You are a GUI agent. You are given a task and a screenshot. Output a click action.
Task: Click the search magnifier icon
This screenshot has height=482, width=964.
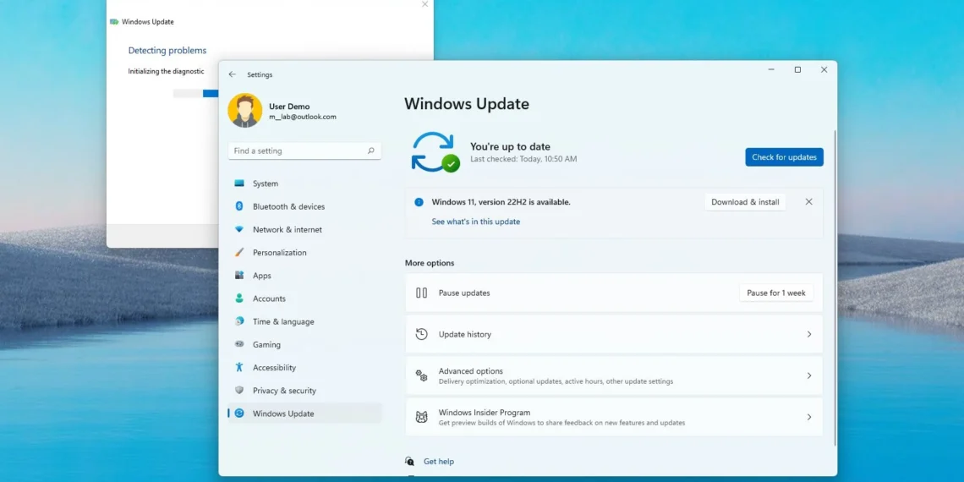[x=370, y=151]
